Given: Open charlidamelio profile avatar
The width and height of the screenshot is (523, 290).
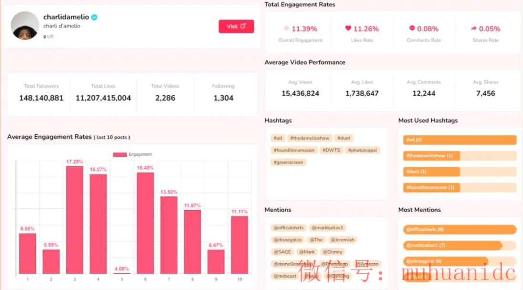Looking at the screenshot, I should tap(25, 26).
